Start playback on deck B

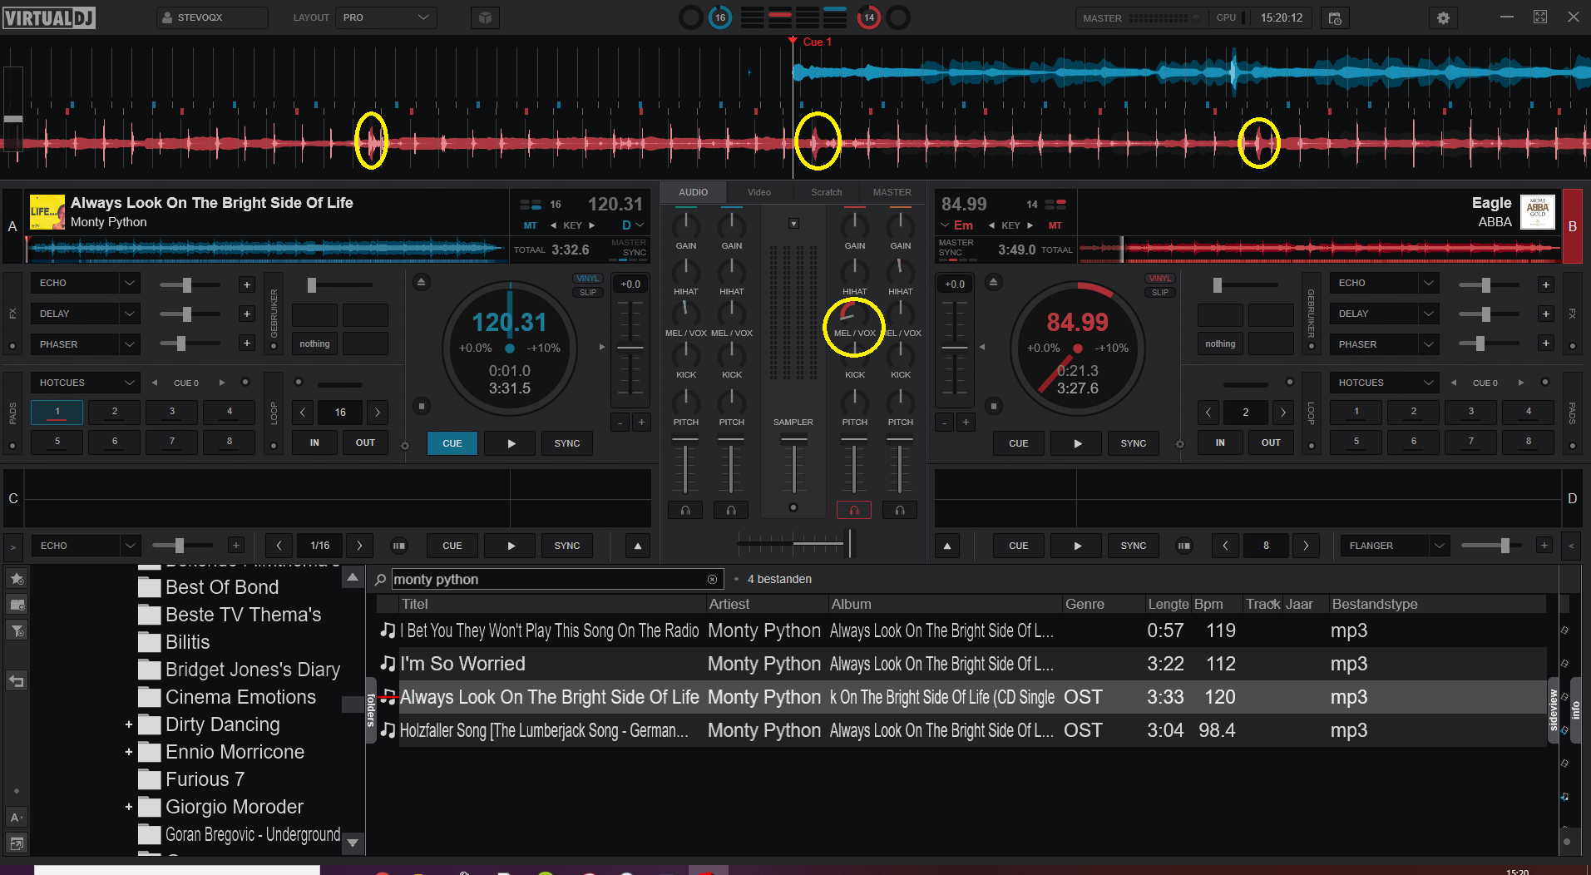tap(1077, 443)
